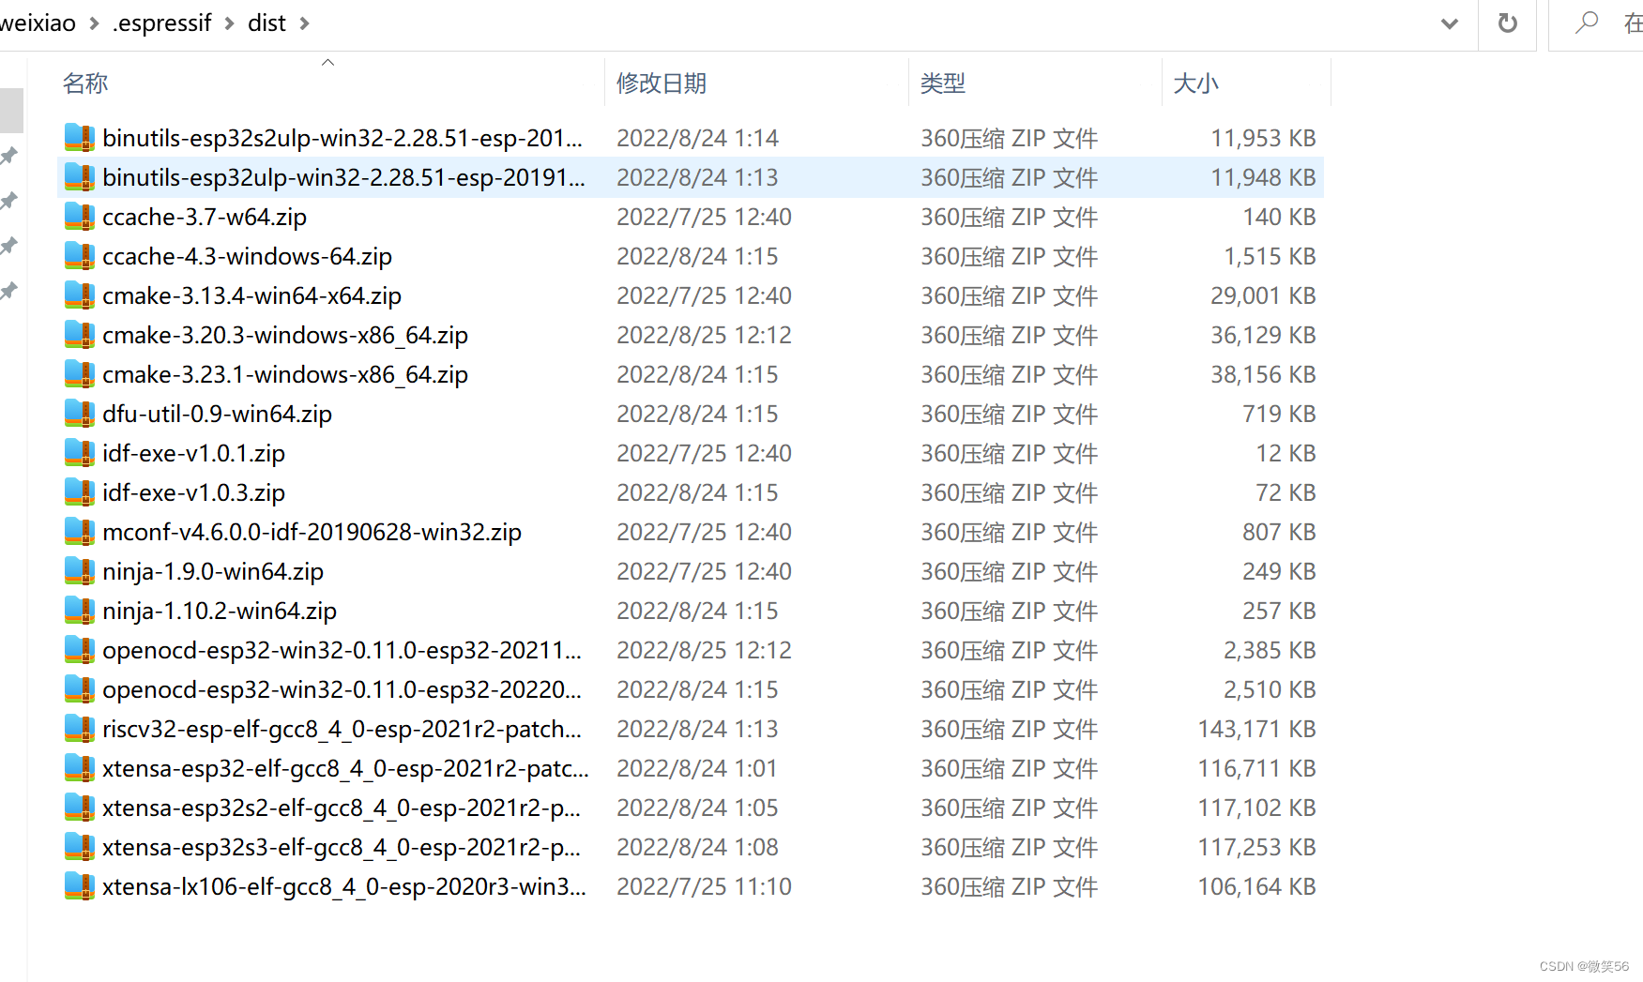Image resolution: width=1643 pixels, height=982 pixels.
Task: Click zip icon of ninja-1.9.0-win64.zip
Action: pos(80,571)
